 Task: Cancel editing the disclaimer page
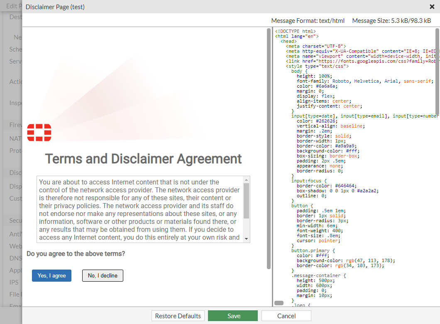286,316
